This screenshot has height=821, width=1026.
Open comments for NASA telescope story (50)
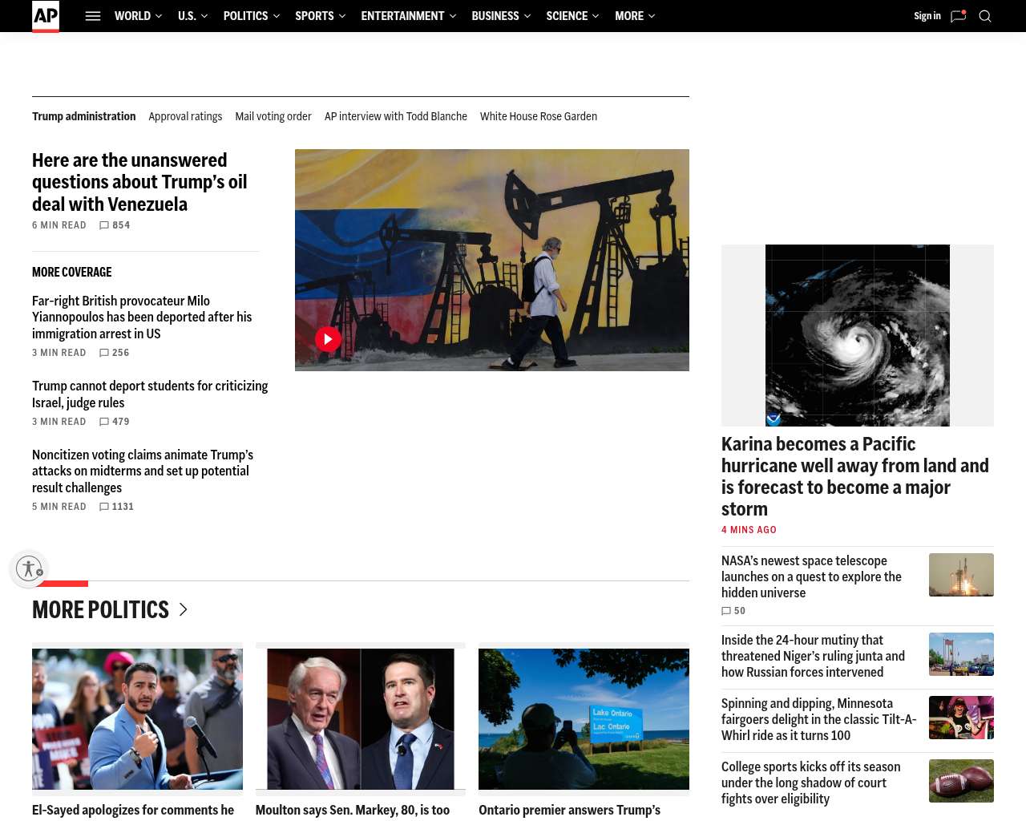pos(733,611)
